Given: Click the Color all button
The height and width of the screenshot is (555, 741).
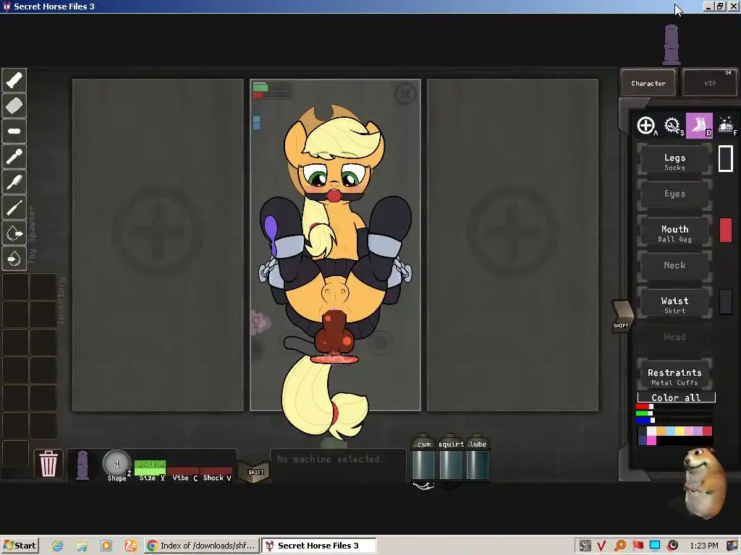Looking at the screenshot, I should pyautogui.click(x=676, y=397).
